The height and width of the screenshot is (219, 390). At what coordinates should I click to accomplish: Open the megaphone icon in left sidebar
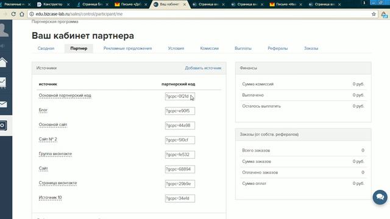(2, 46)
